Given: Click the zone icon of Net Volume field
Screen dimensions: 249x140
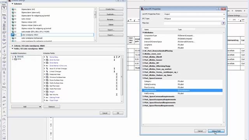Looking at the screenshot, I should (47, 94).
